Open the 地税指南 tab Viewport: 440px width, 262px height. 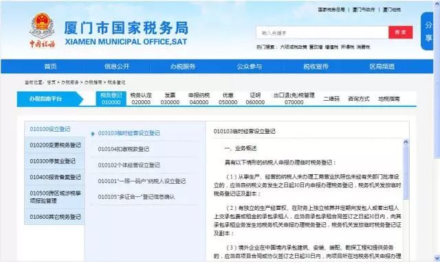388,99
